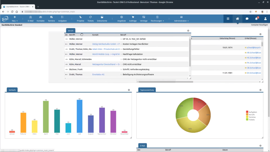The width and height of the screenshot is (270, 152).
Task: Click the HS.School email link
Action: (x=254, y=58)
